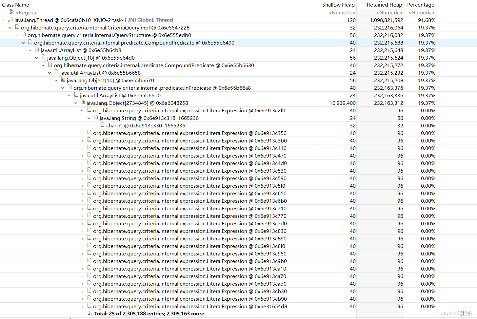Click the object icon beside QueryStructure @ 0x6e555edb0
The image size is (477, 319).
click(x=24, y=35)
